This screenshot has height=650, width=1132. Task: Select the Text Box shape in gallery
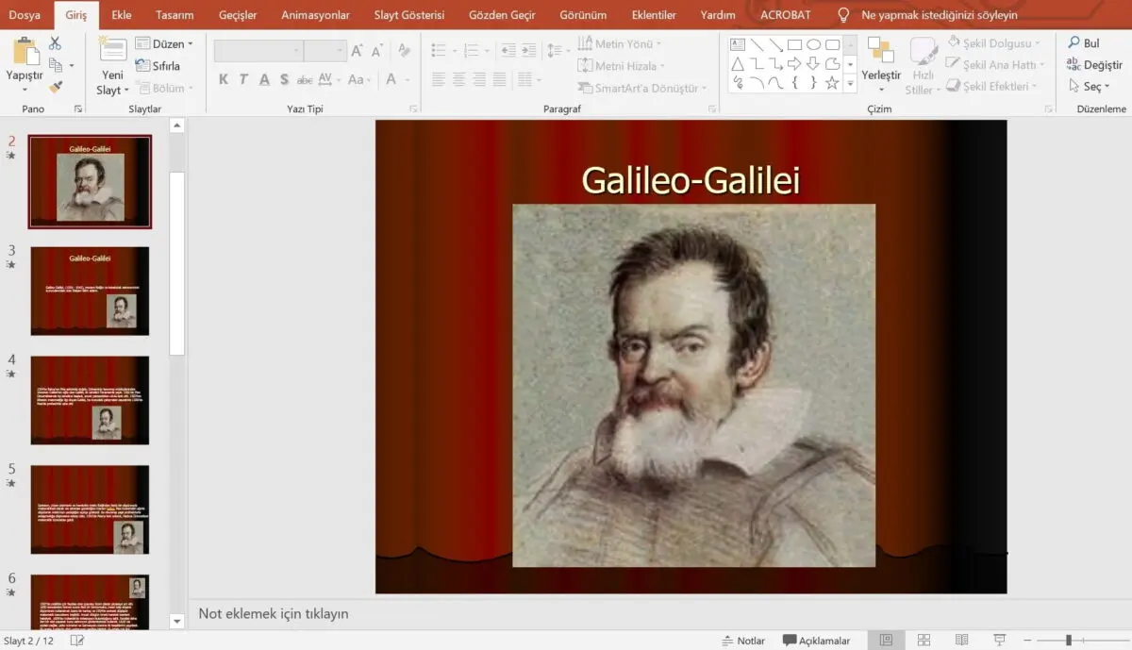(738, 44)
